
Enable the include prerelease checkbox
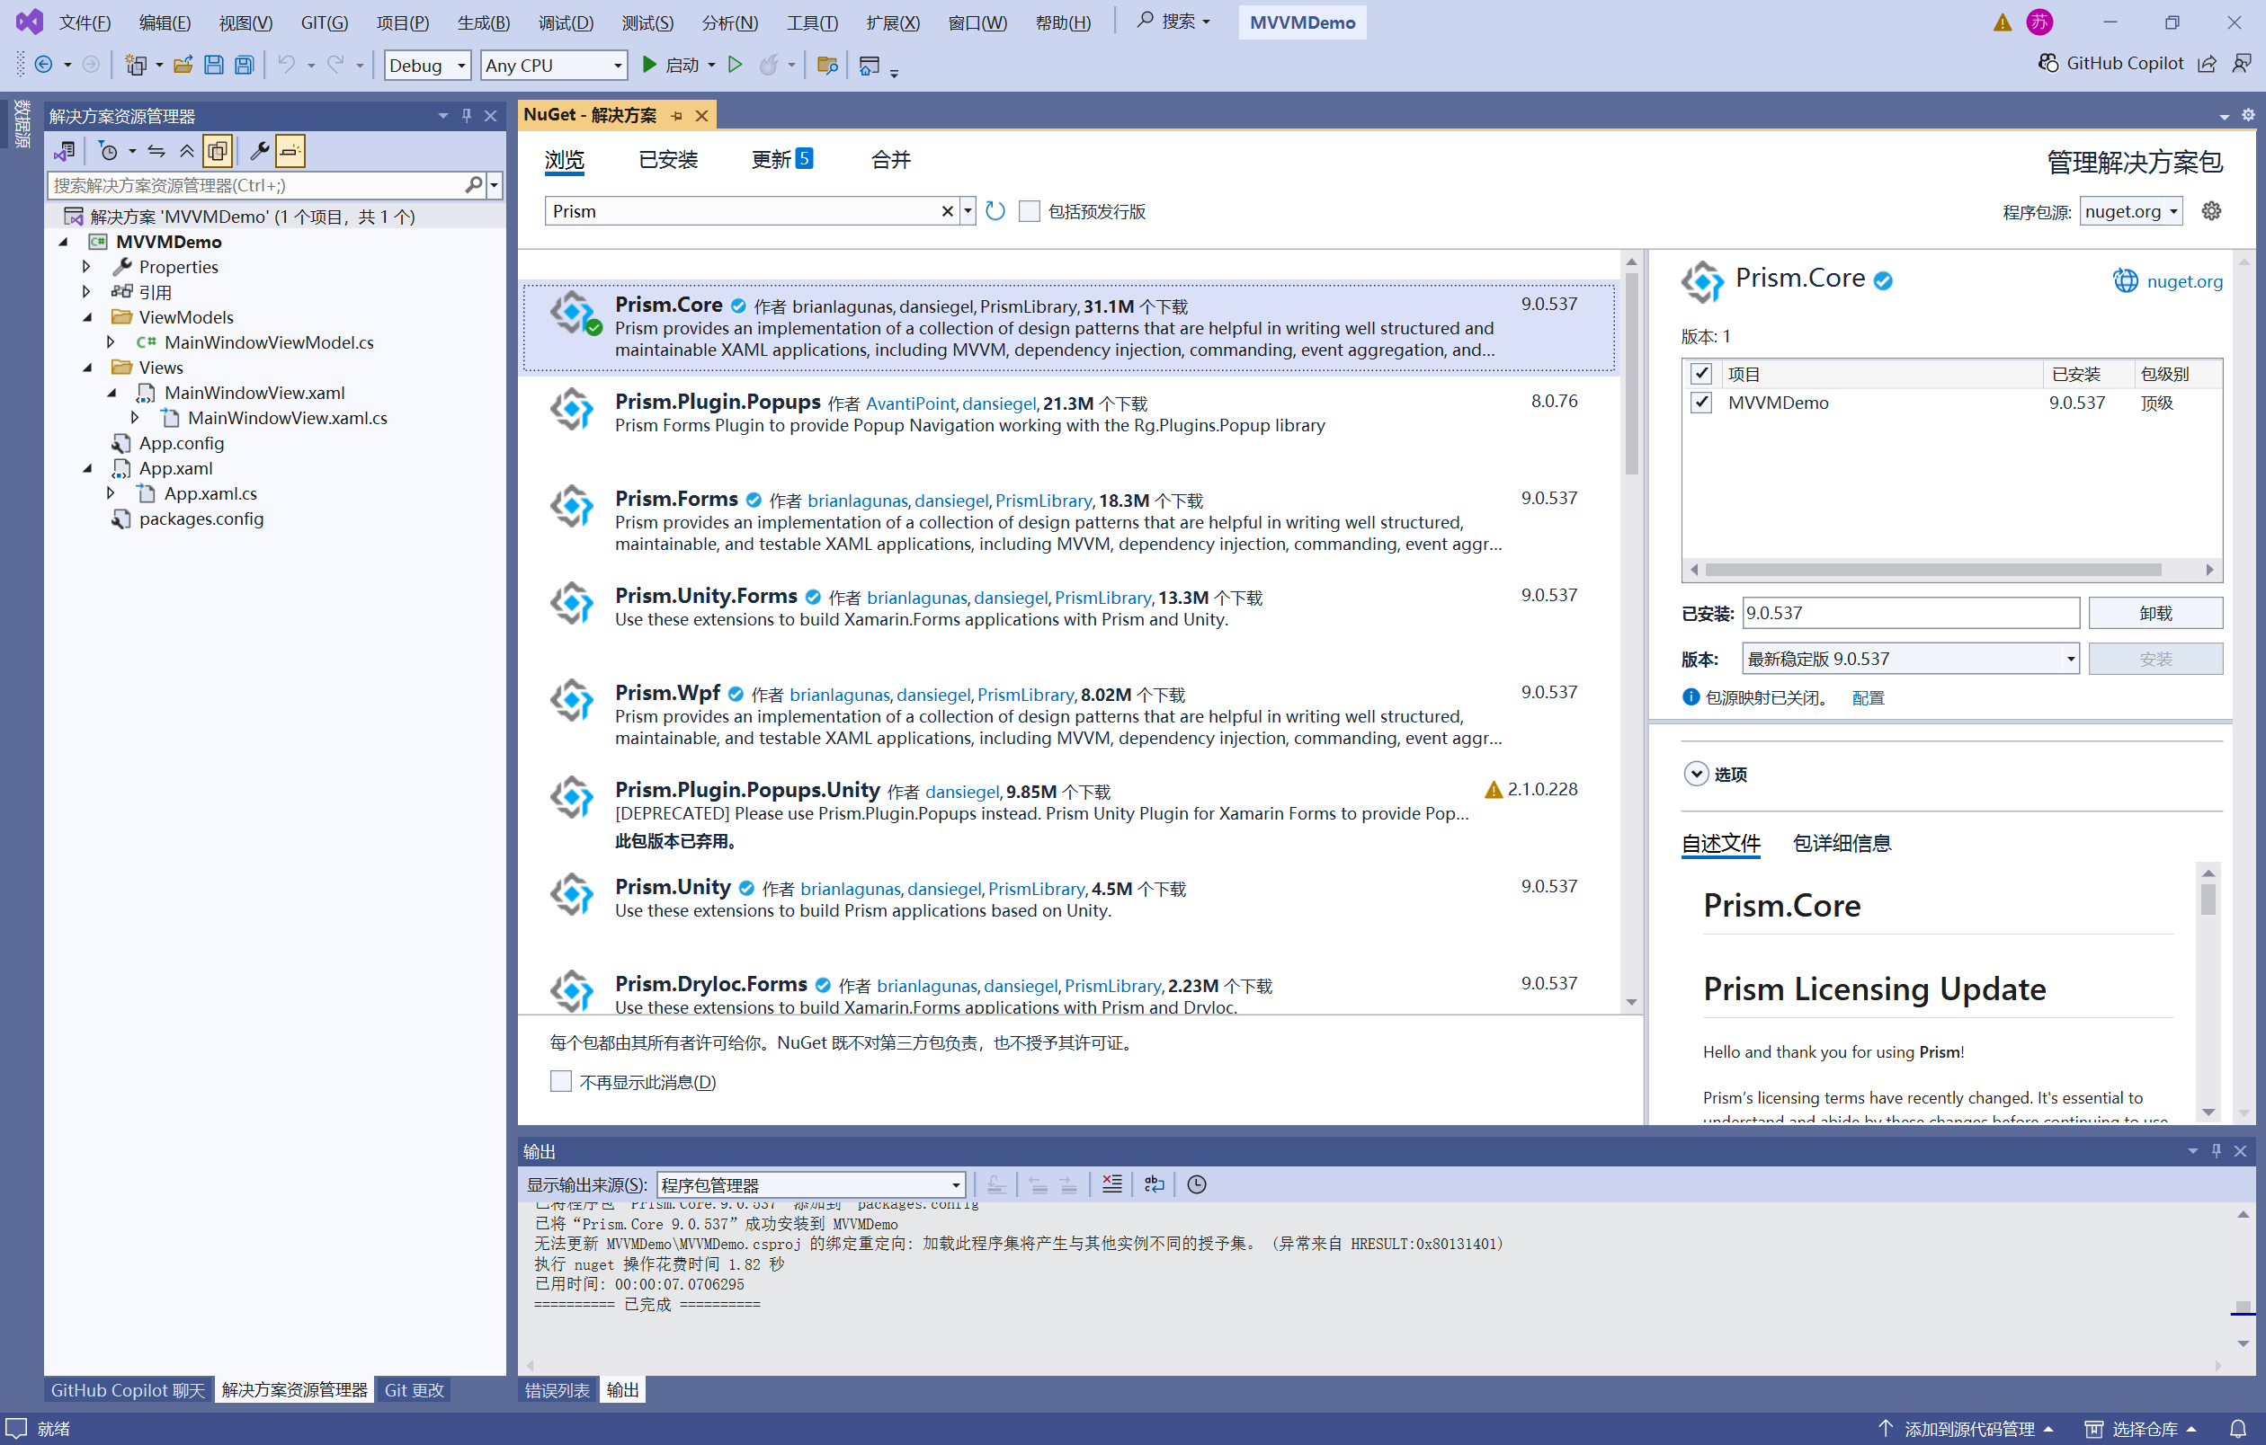tap(1030, 211)
